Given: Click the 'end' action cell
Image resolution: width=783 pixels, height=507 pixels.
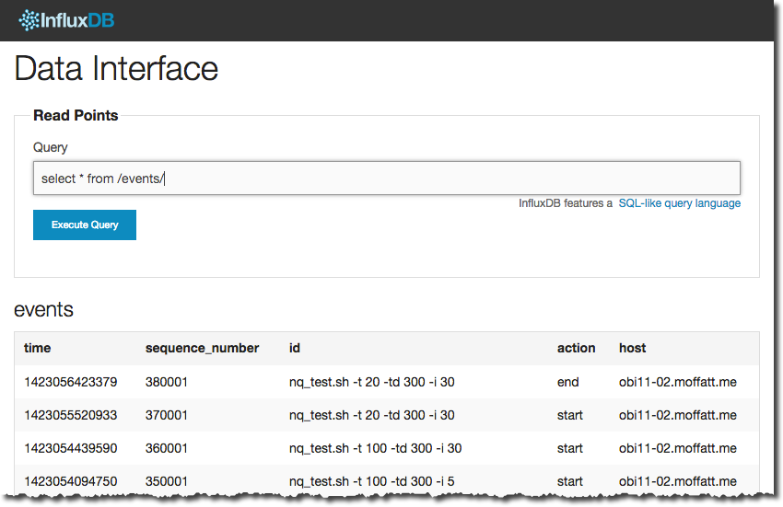Looking at the screenshot, I should point(567,382).
